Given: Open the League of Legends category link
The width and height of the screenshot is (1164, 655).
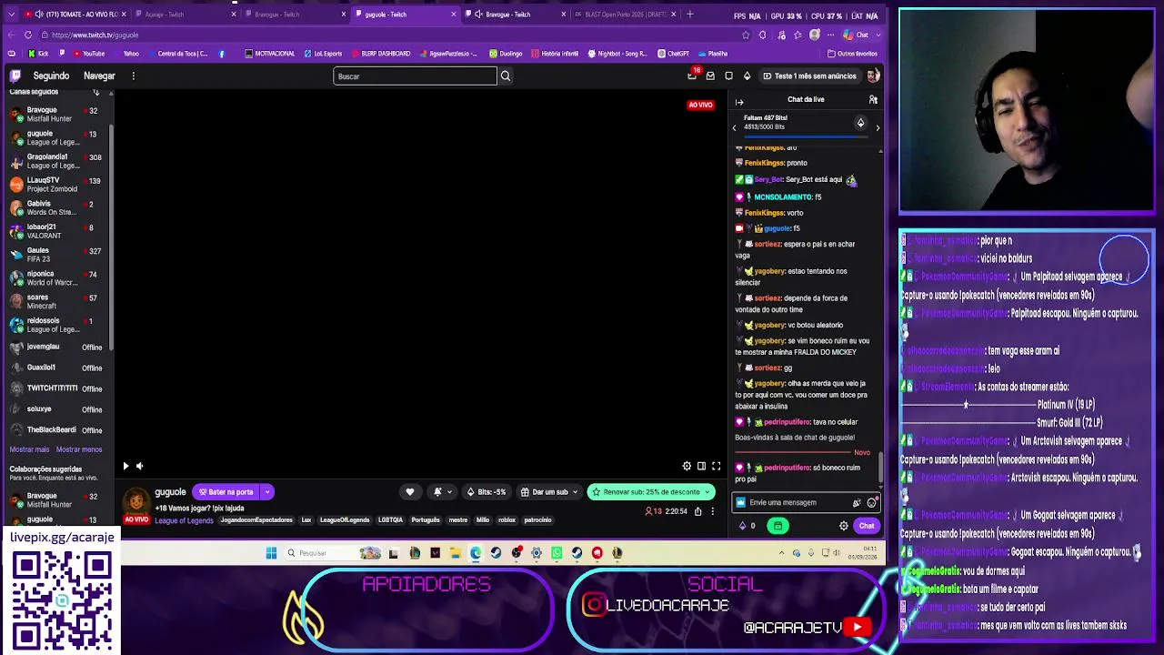Looking at the screenshot, I should coord(184,520).
